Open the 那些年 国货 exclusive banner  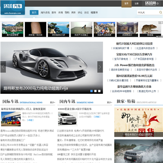coord(139,122)
